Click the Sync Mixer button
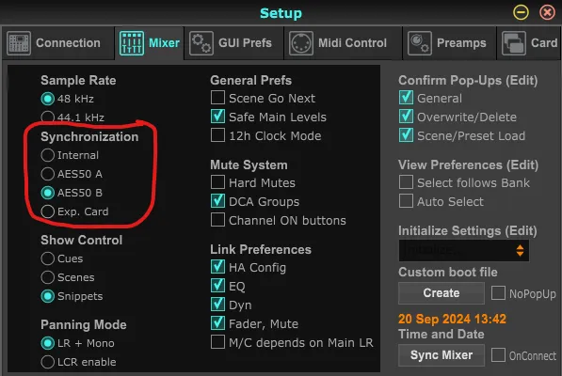The width and height of the screenshot is (562, 376). (x=442, y=355)
